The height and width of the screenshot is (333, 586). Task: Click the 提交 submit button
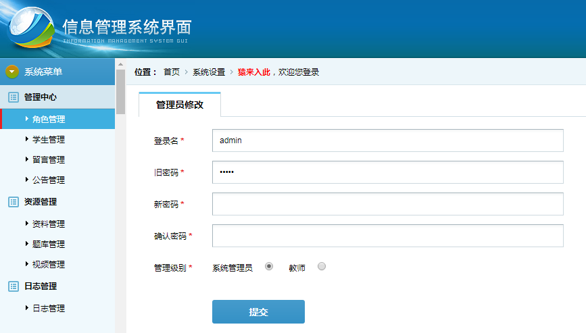pos(258,311)
